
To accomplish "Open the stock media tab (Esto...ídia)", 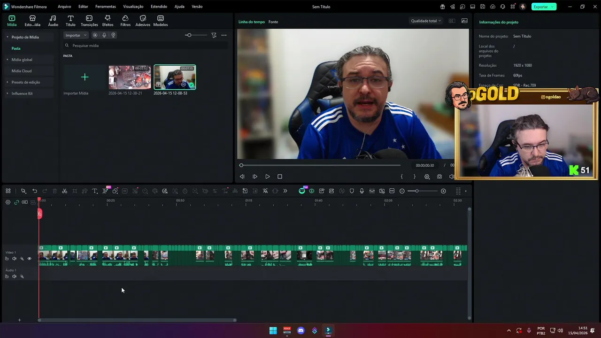I will point(32,21).
